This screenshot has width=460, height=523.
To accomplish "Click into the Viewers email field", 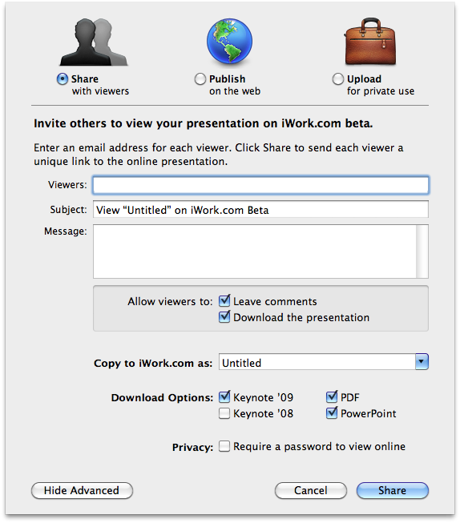I will point(260,185).
